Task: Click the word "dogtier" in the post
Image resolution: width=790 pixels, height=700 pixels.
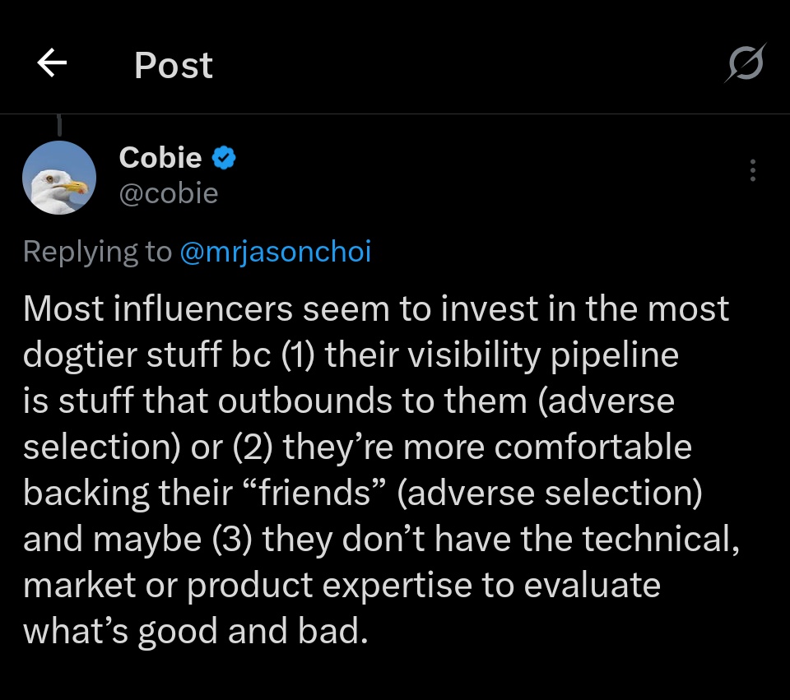Action: pos(80,355)
